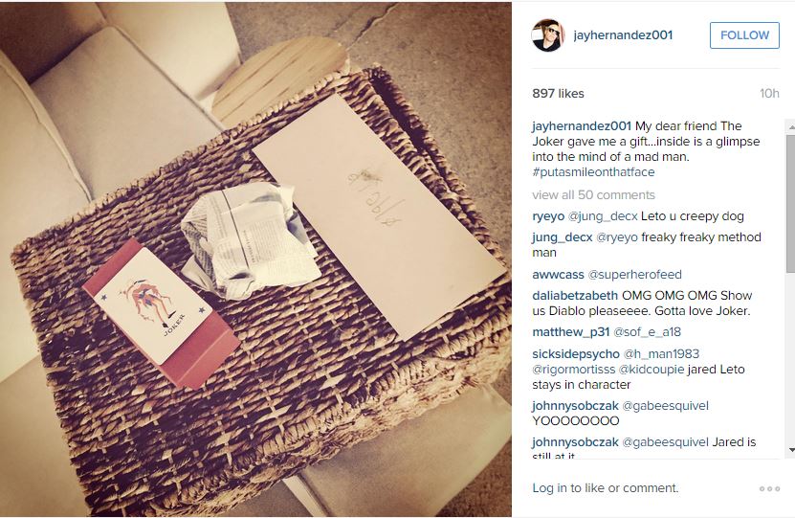This screenshot has height=518, width=795.
Task: Open the @superherofeed mention
Action: coord(634,275)
